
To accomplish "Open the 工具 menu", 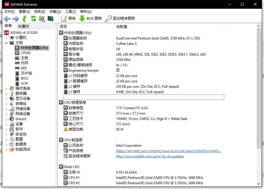I will 70,12.
